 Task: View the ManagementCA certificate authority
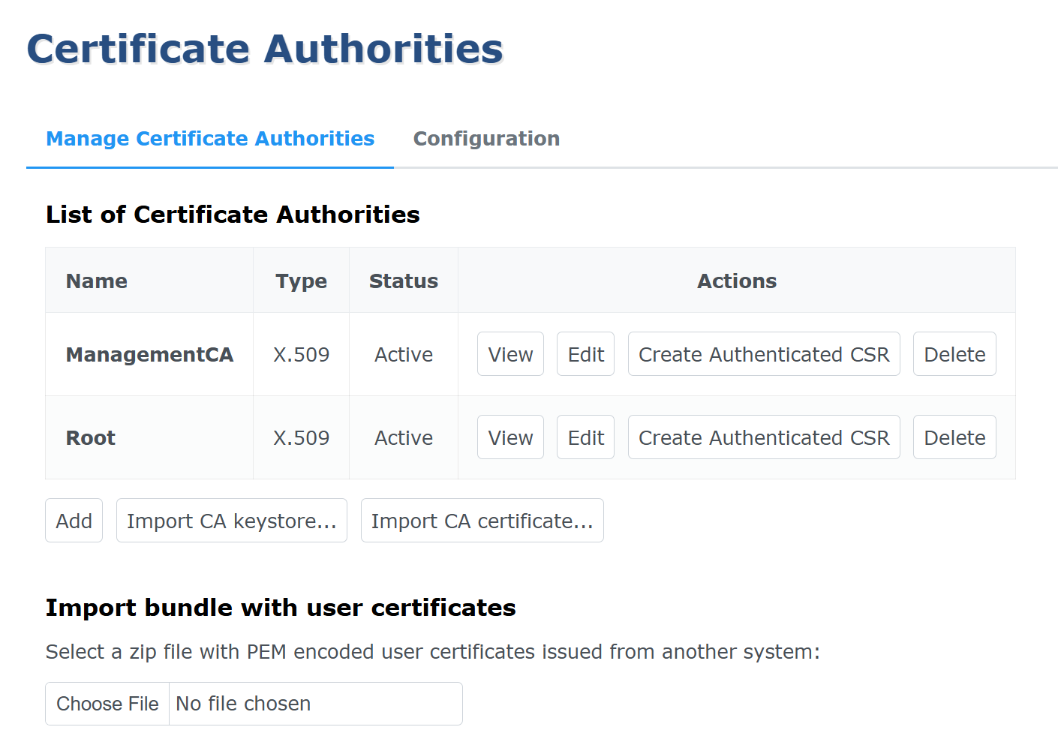point(510,353)
